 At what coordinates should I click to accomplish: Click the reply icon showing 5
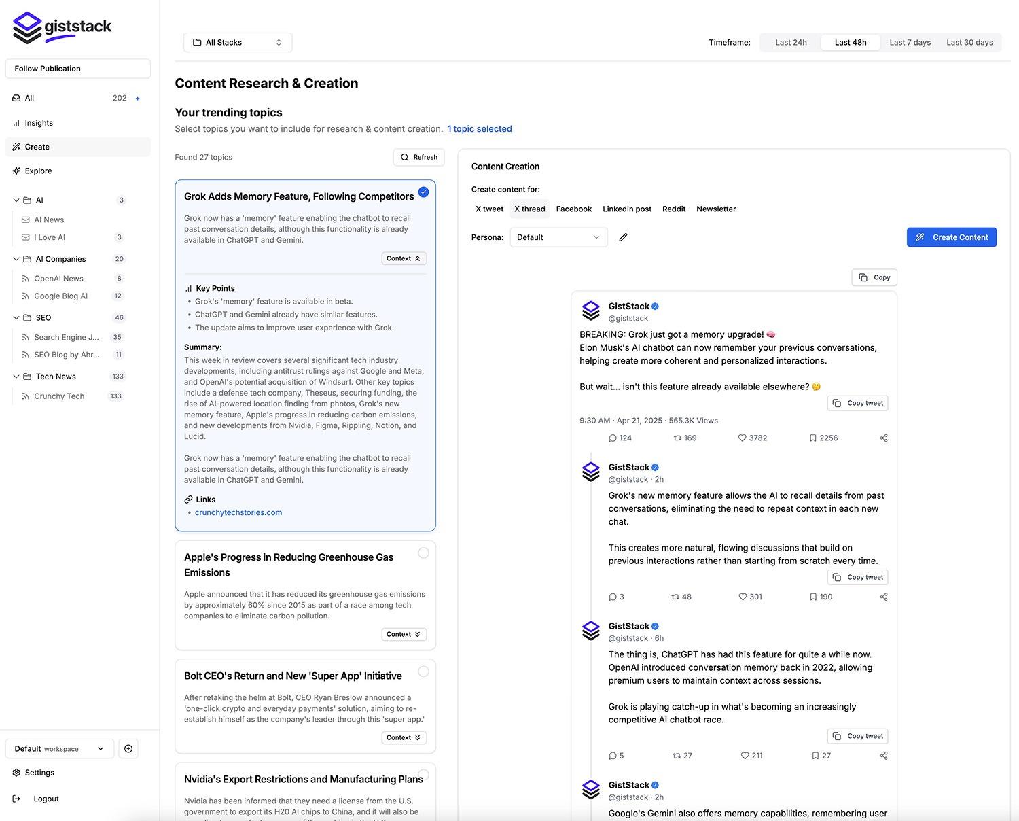pos(612,756)
